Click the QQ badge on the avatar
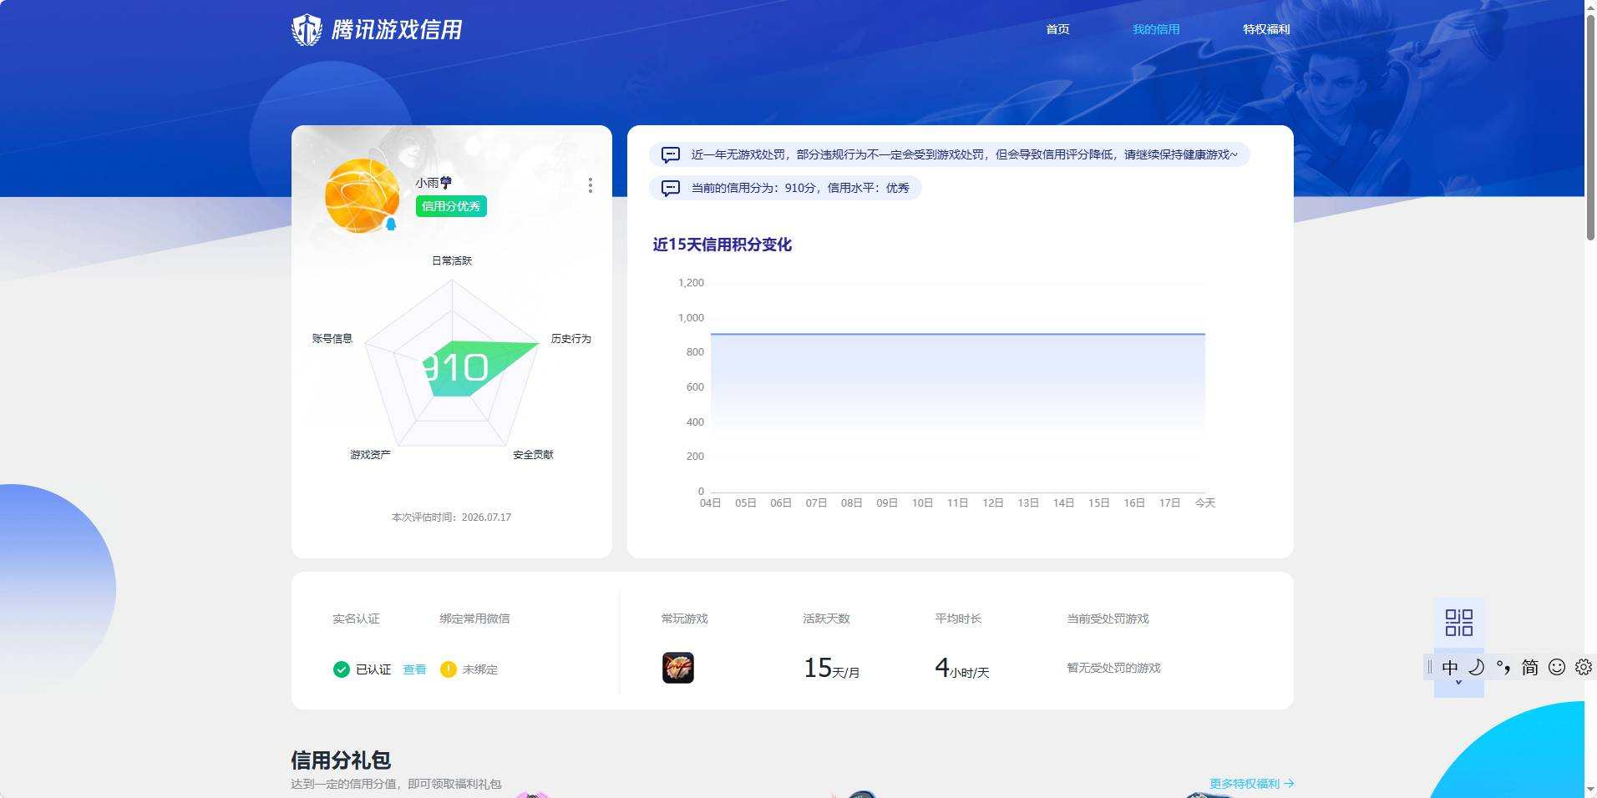1597x798 pixels. (390, 224)
